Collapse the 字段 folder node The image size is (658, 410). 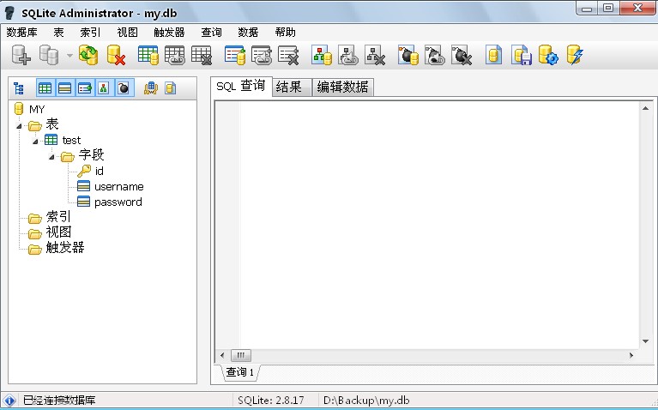coord(51,157)
